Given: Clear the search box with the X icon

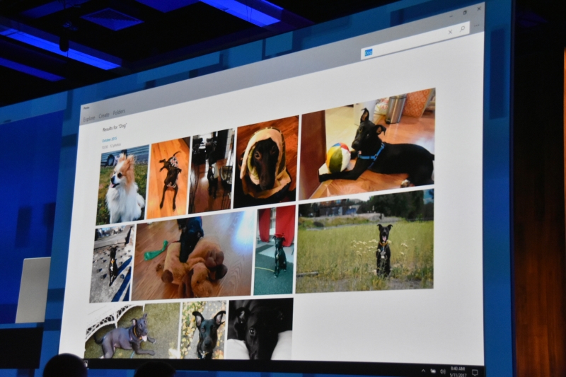Looking at the screenshot, I should [x=450, y=32].
